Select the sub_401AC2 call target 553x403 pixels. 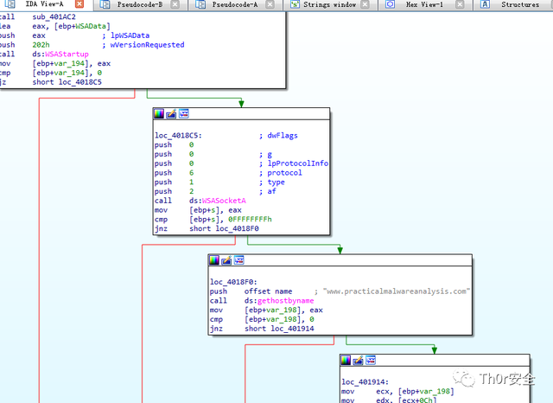pyautogui.click(x=54, y=16)
